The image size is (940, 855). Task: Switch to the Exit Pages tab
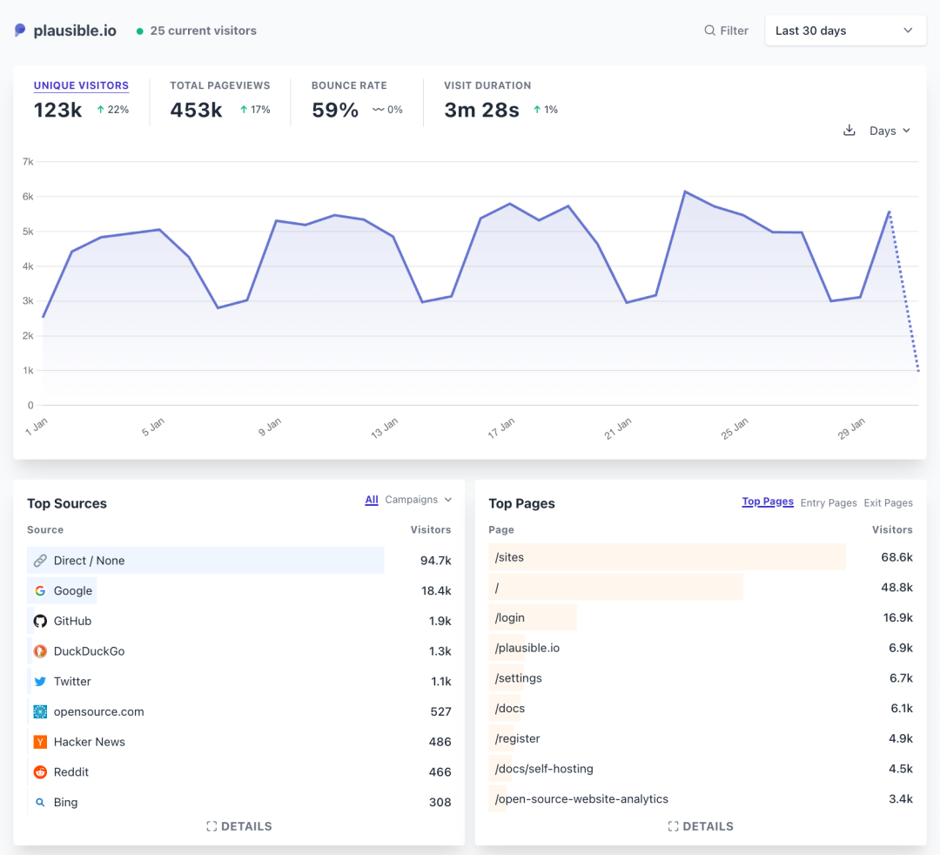pyautogui.click(x=888, y=502)
